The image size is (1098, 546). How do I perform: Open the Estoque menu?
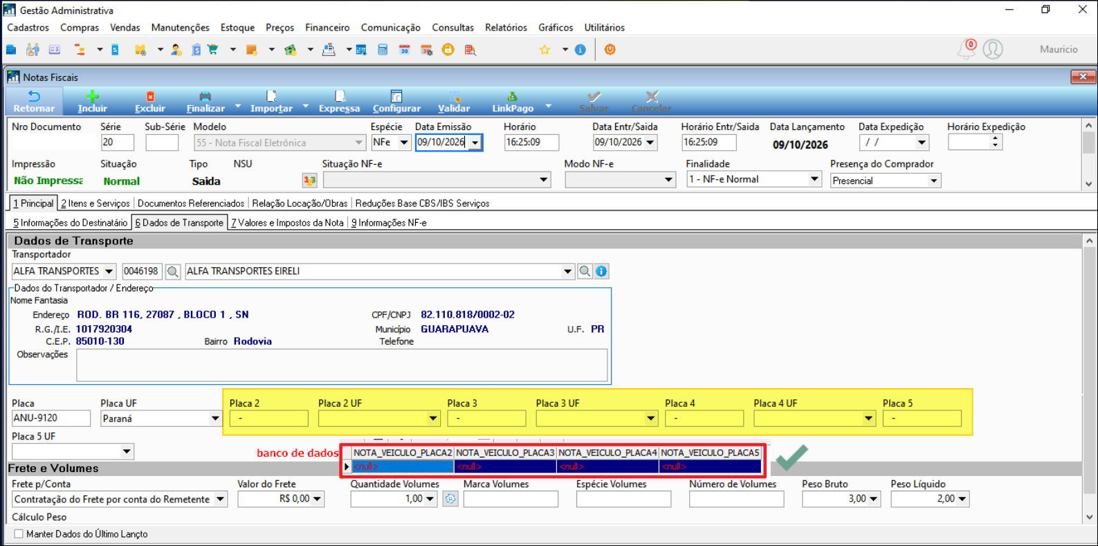[237, 28]
